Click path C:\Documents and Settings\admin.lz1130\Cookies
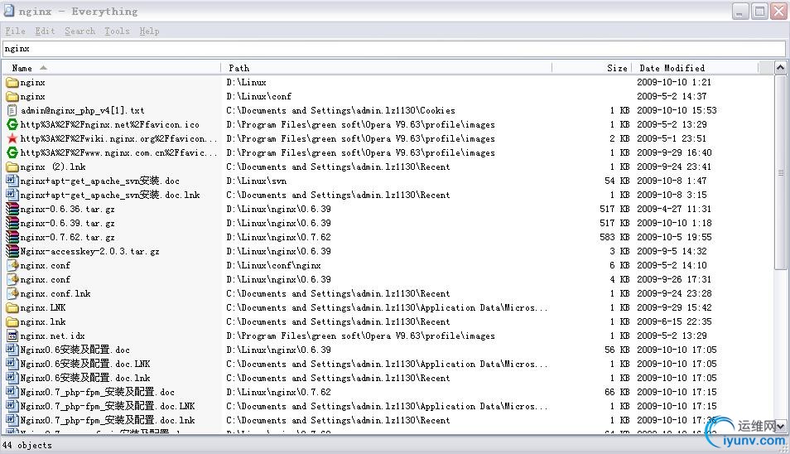The width and height of the screenshot is (790, 454). (340, 110)
